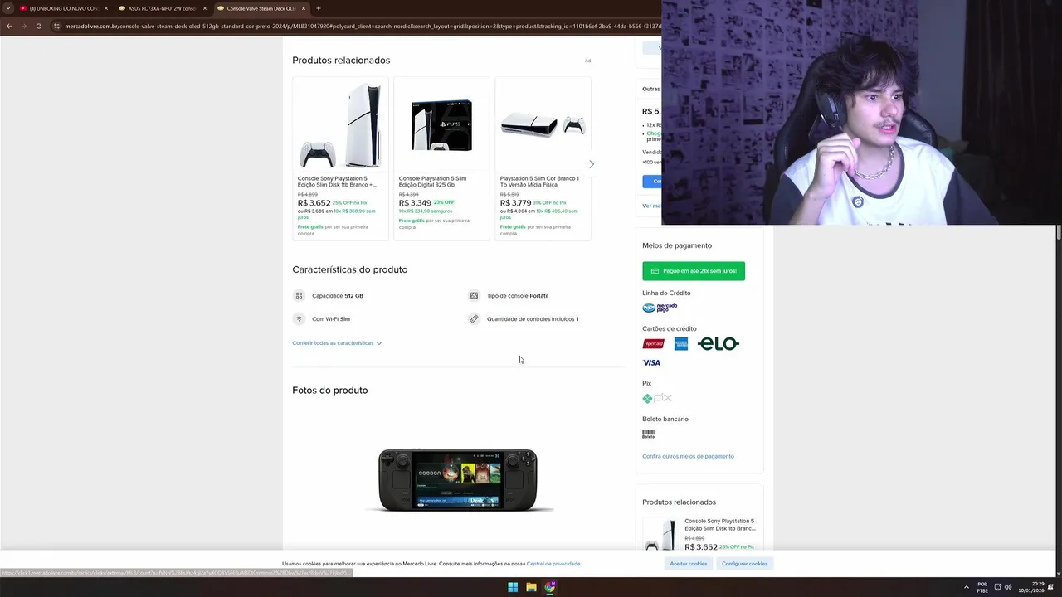The width and height of the screenshot is (1062, 597).
Task: Open Confira outros meios de pagamento link
Action: click(x=688, y=456)
